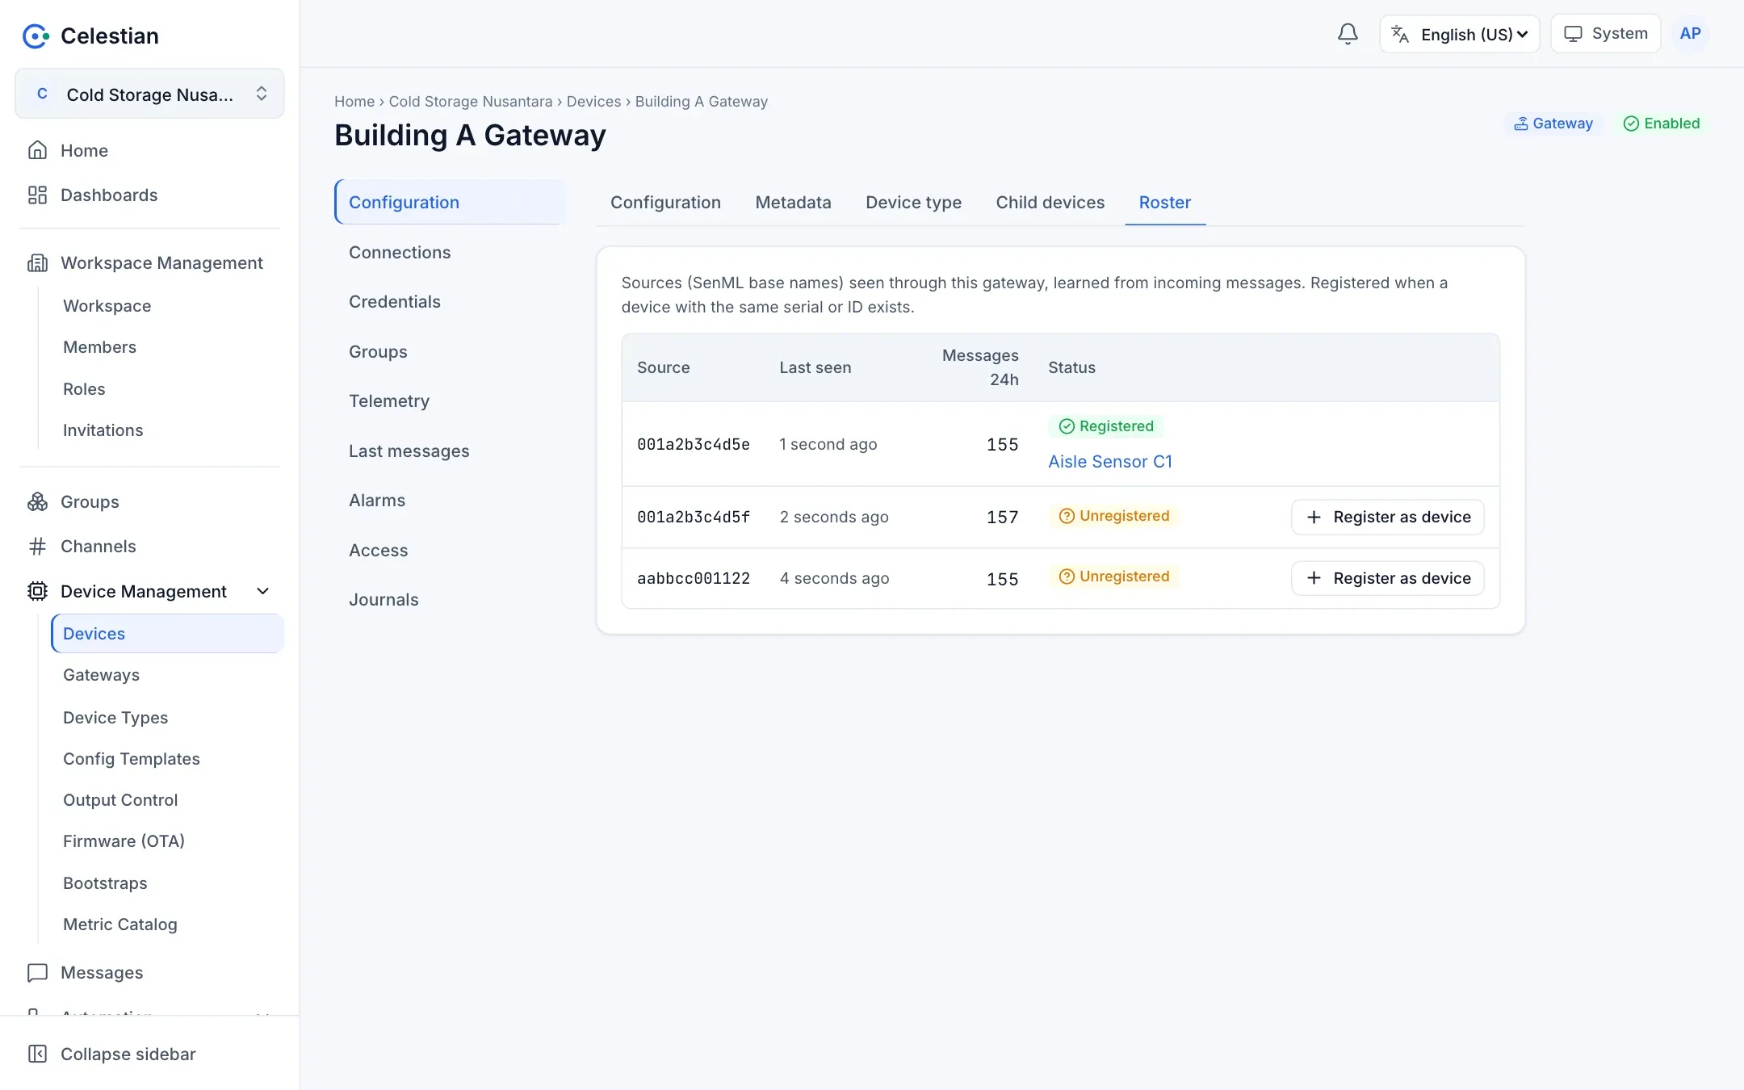Open the English (US) language dropdown
This screenshot has height=1090, width=1744.
pos(1460,34)
